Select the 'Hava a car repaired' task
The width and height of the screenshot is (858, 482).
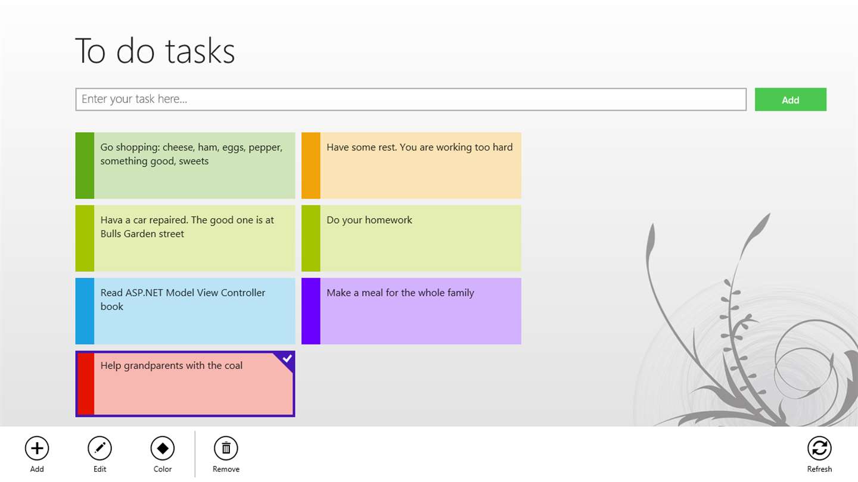pyautogui.click(x=194, y=238)
